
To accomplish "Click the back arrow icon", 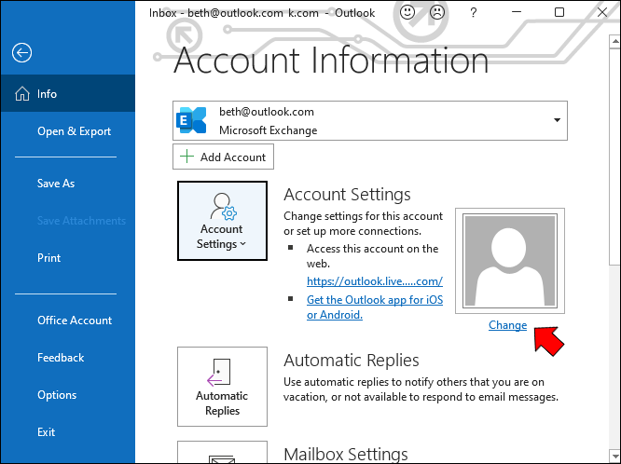I will (21, 53).
